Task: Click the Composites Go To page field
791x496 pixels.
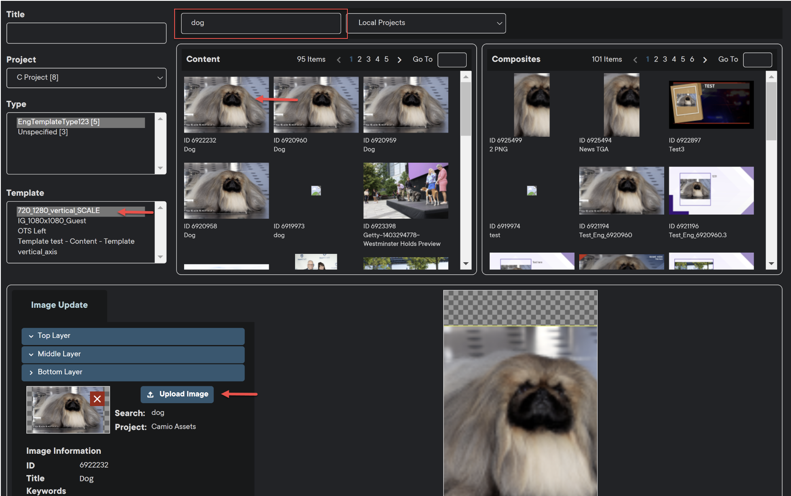Action: pos(758,60)
